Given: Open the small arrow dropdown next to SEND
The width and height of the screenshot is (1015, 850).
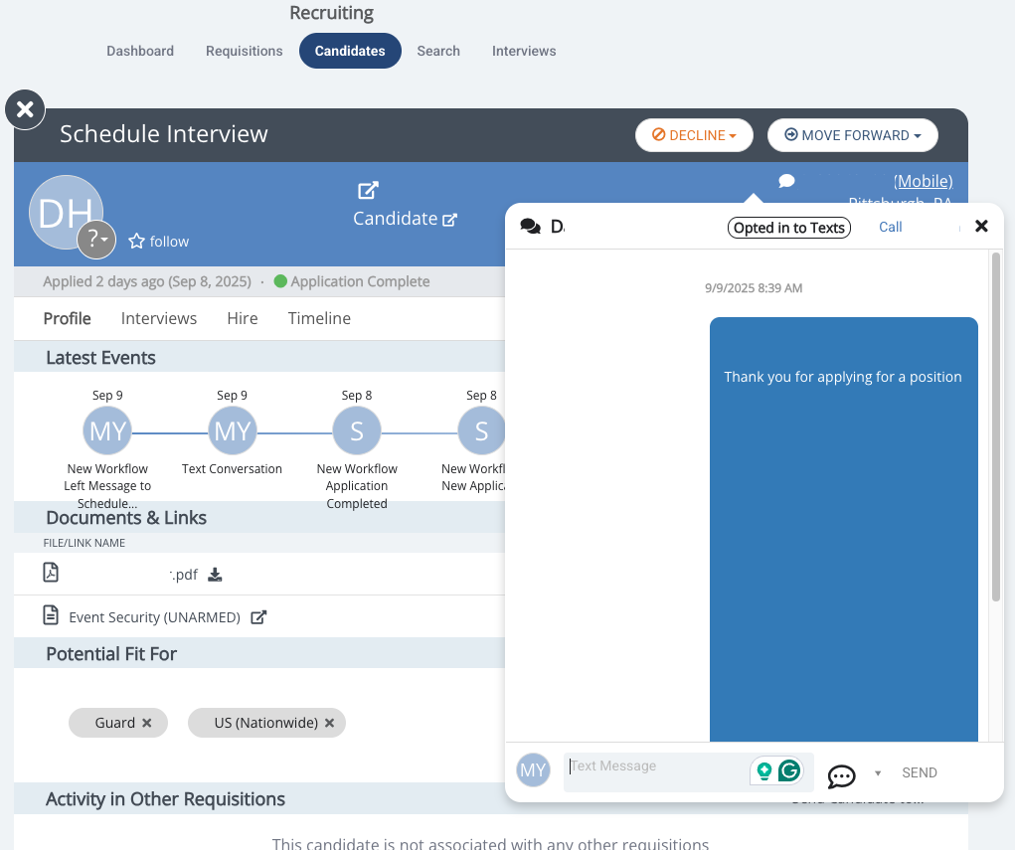Looking at the screenshot, I should click(878, 773).
